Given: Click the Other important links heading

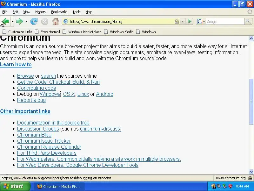Looking at the screenshot, I should click(x=25, y=111).
